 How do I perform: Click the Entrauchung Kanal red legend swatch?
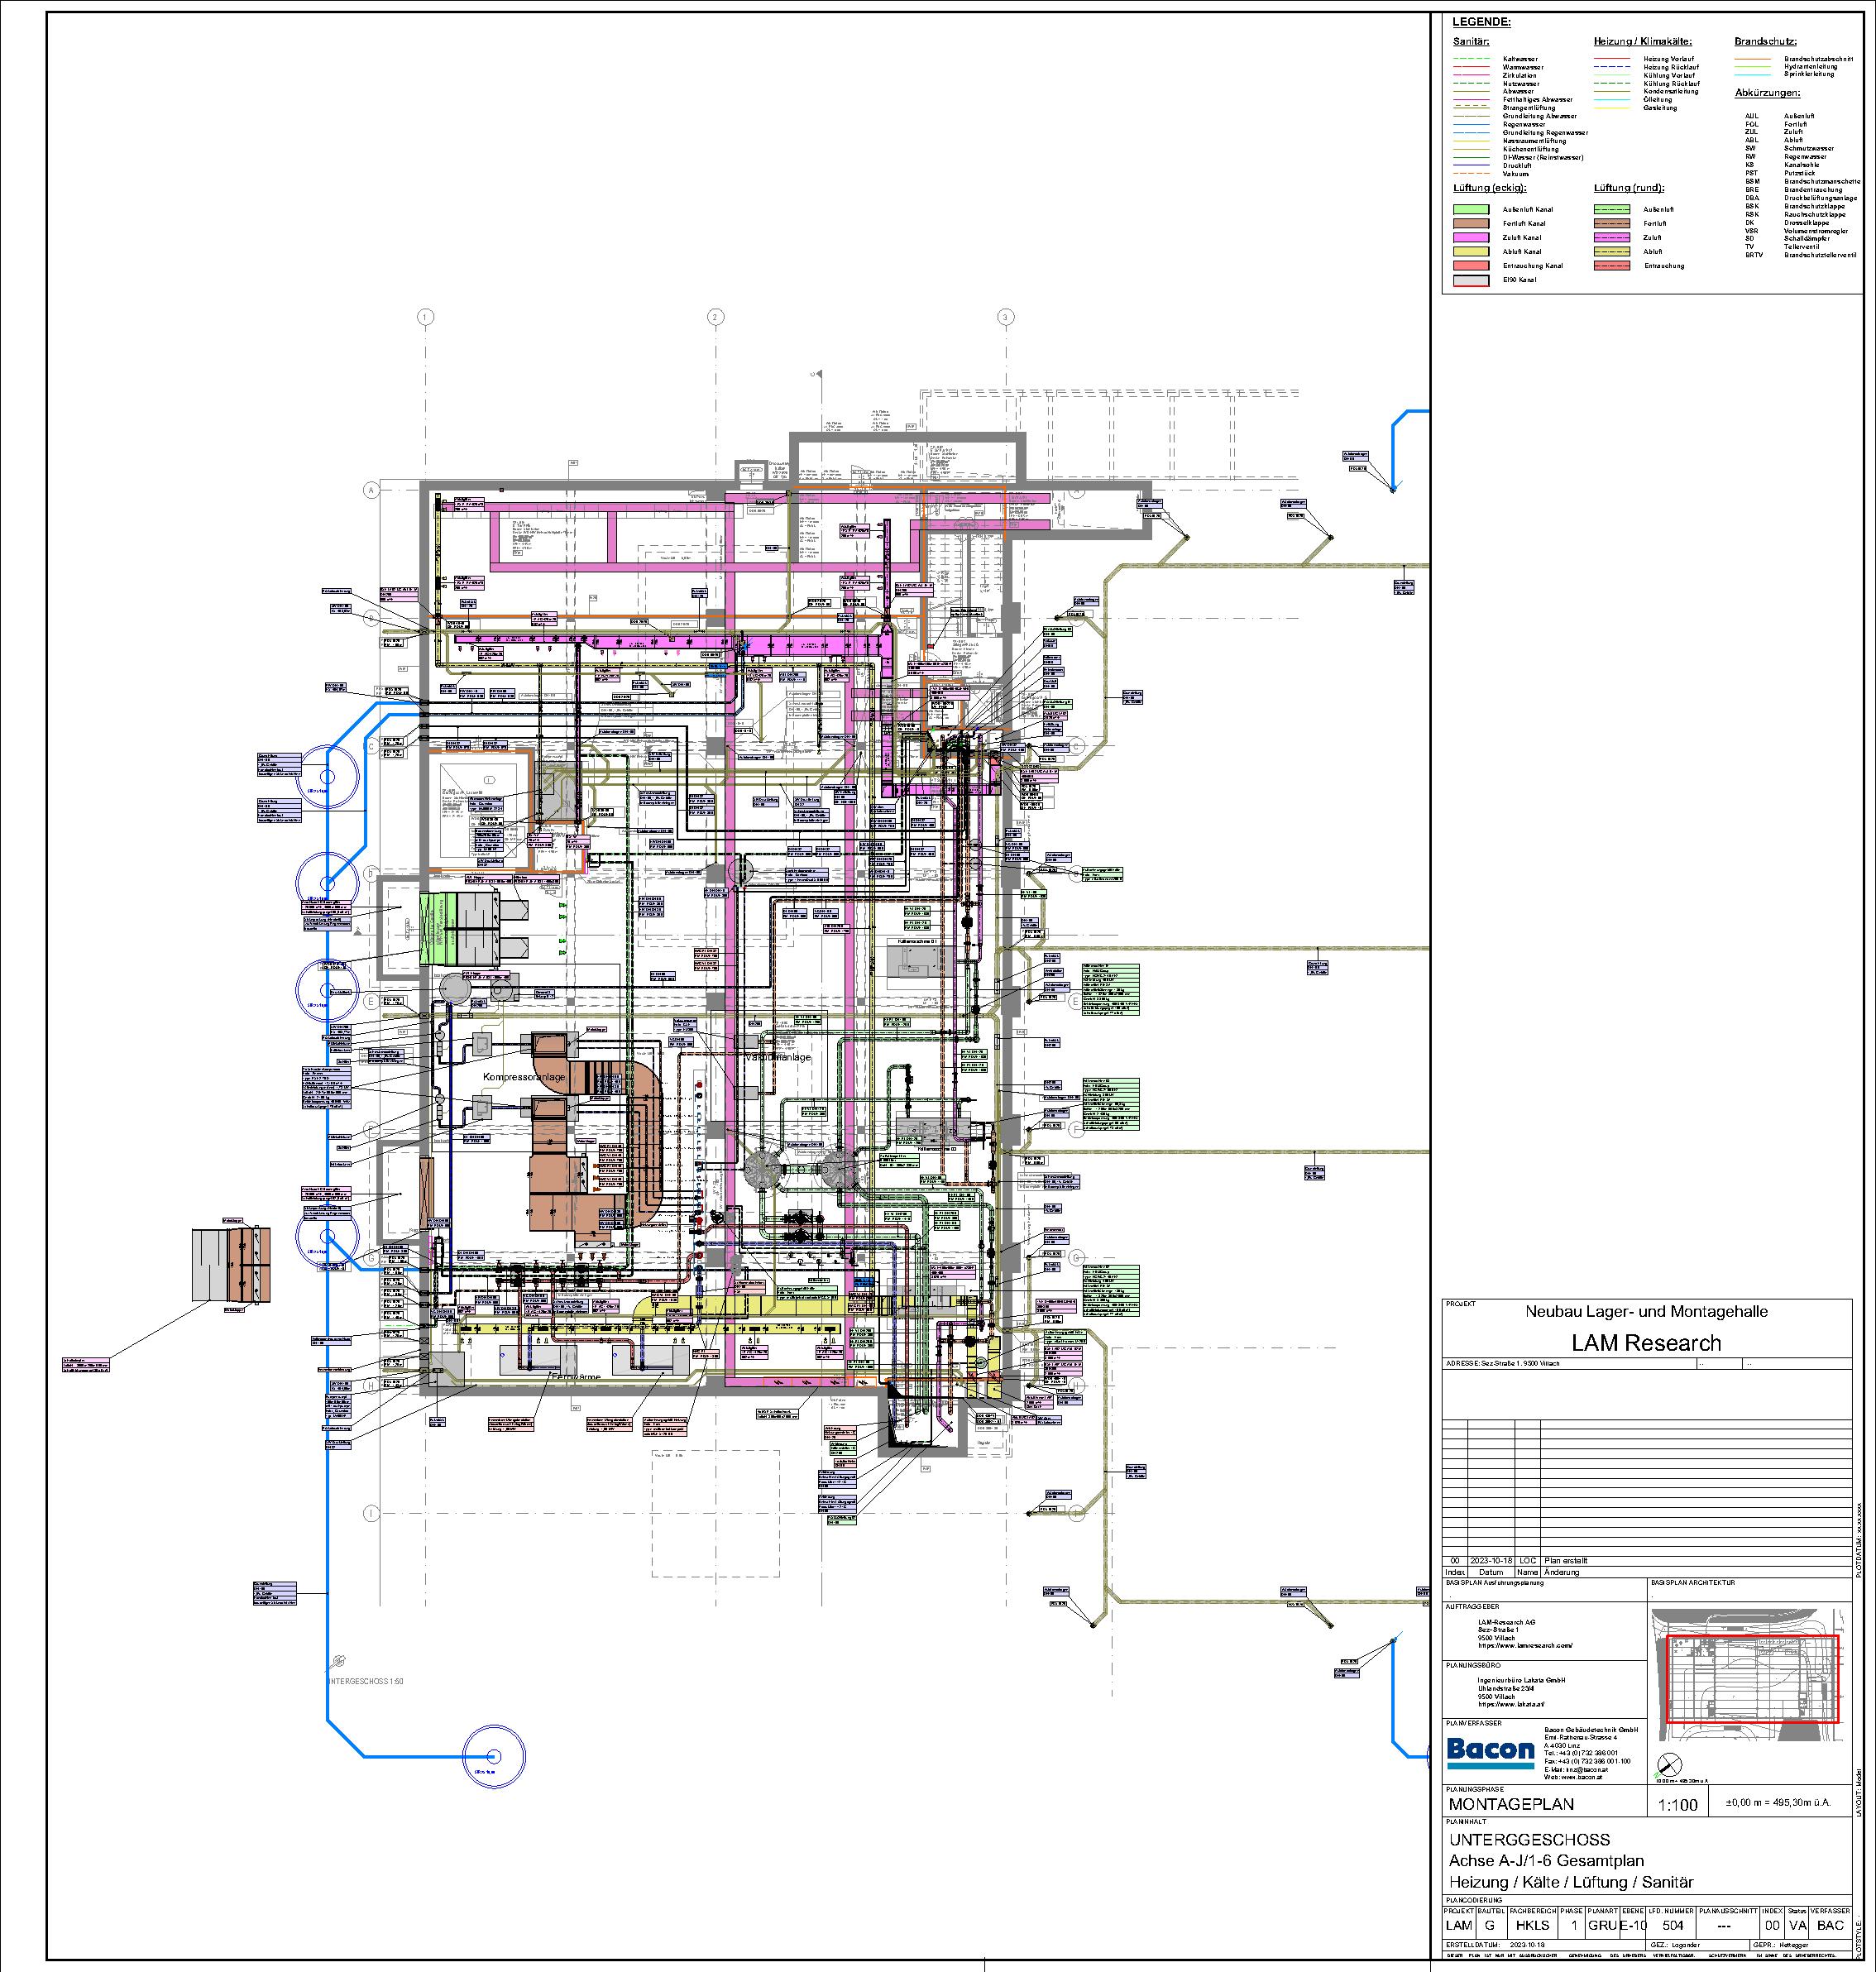(x=1471, y=266)
